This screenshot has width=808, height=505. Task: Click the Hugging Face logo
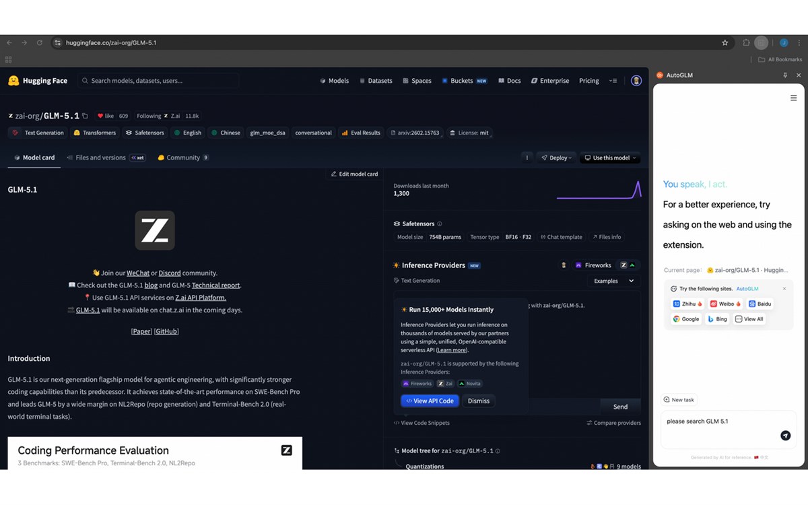(x=38, y=81)
